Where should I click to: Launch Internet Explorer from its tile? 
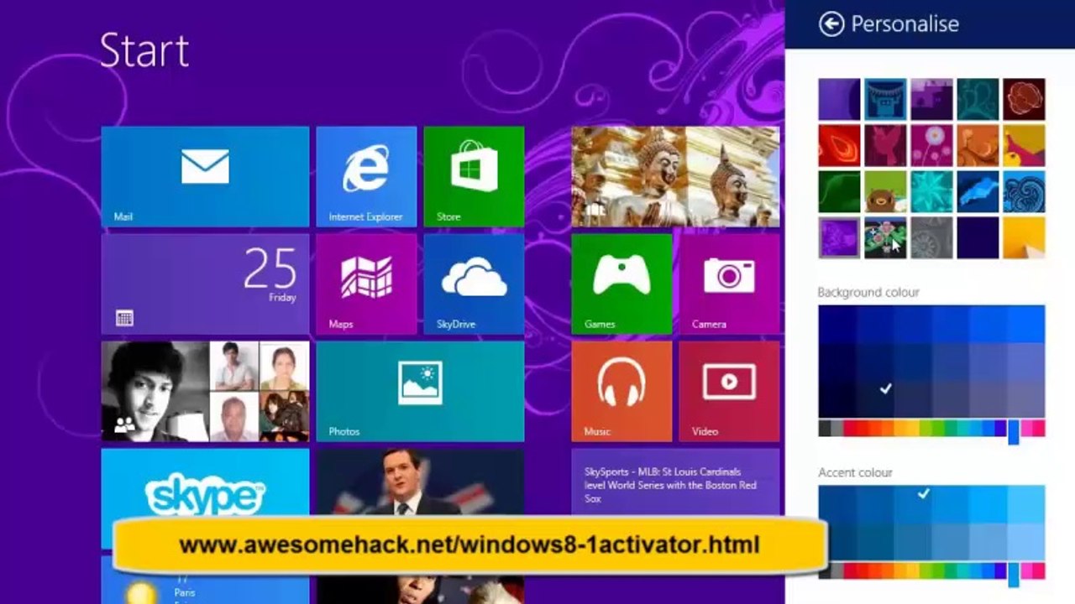point(366,176)
